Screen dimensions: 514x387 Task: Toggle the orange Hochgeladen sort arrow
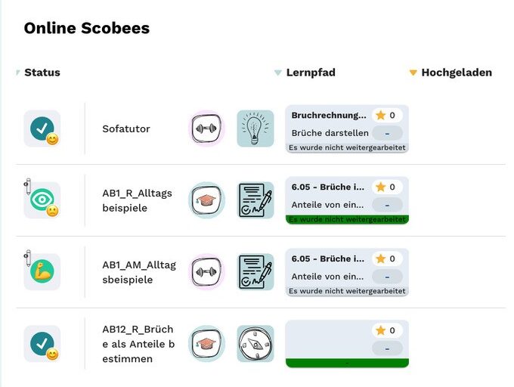[413, 73]
